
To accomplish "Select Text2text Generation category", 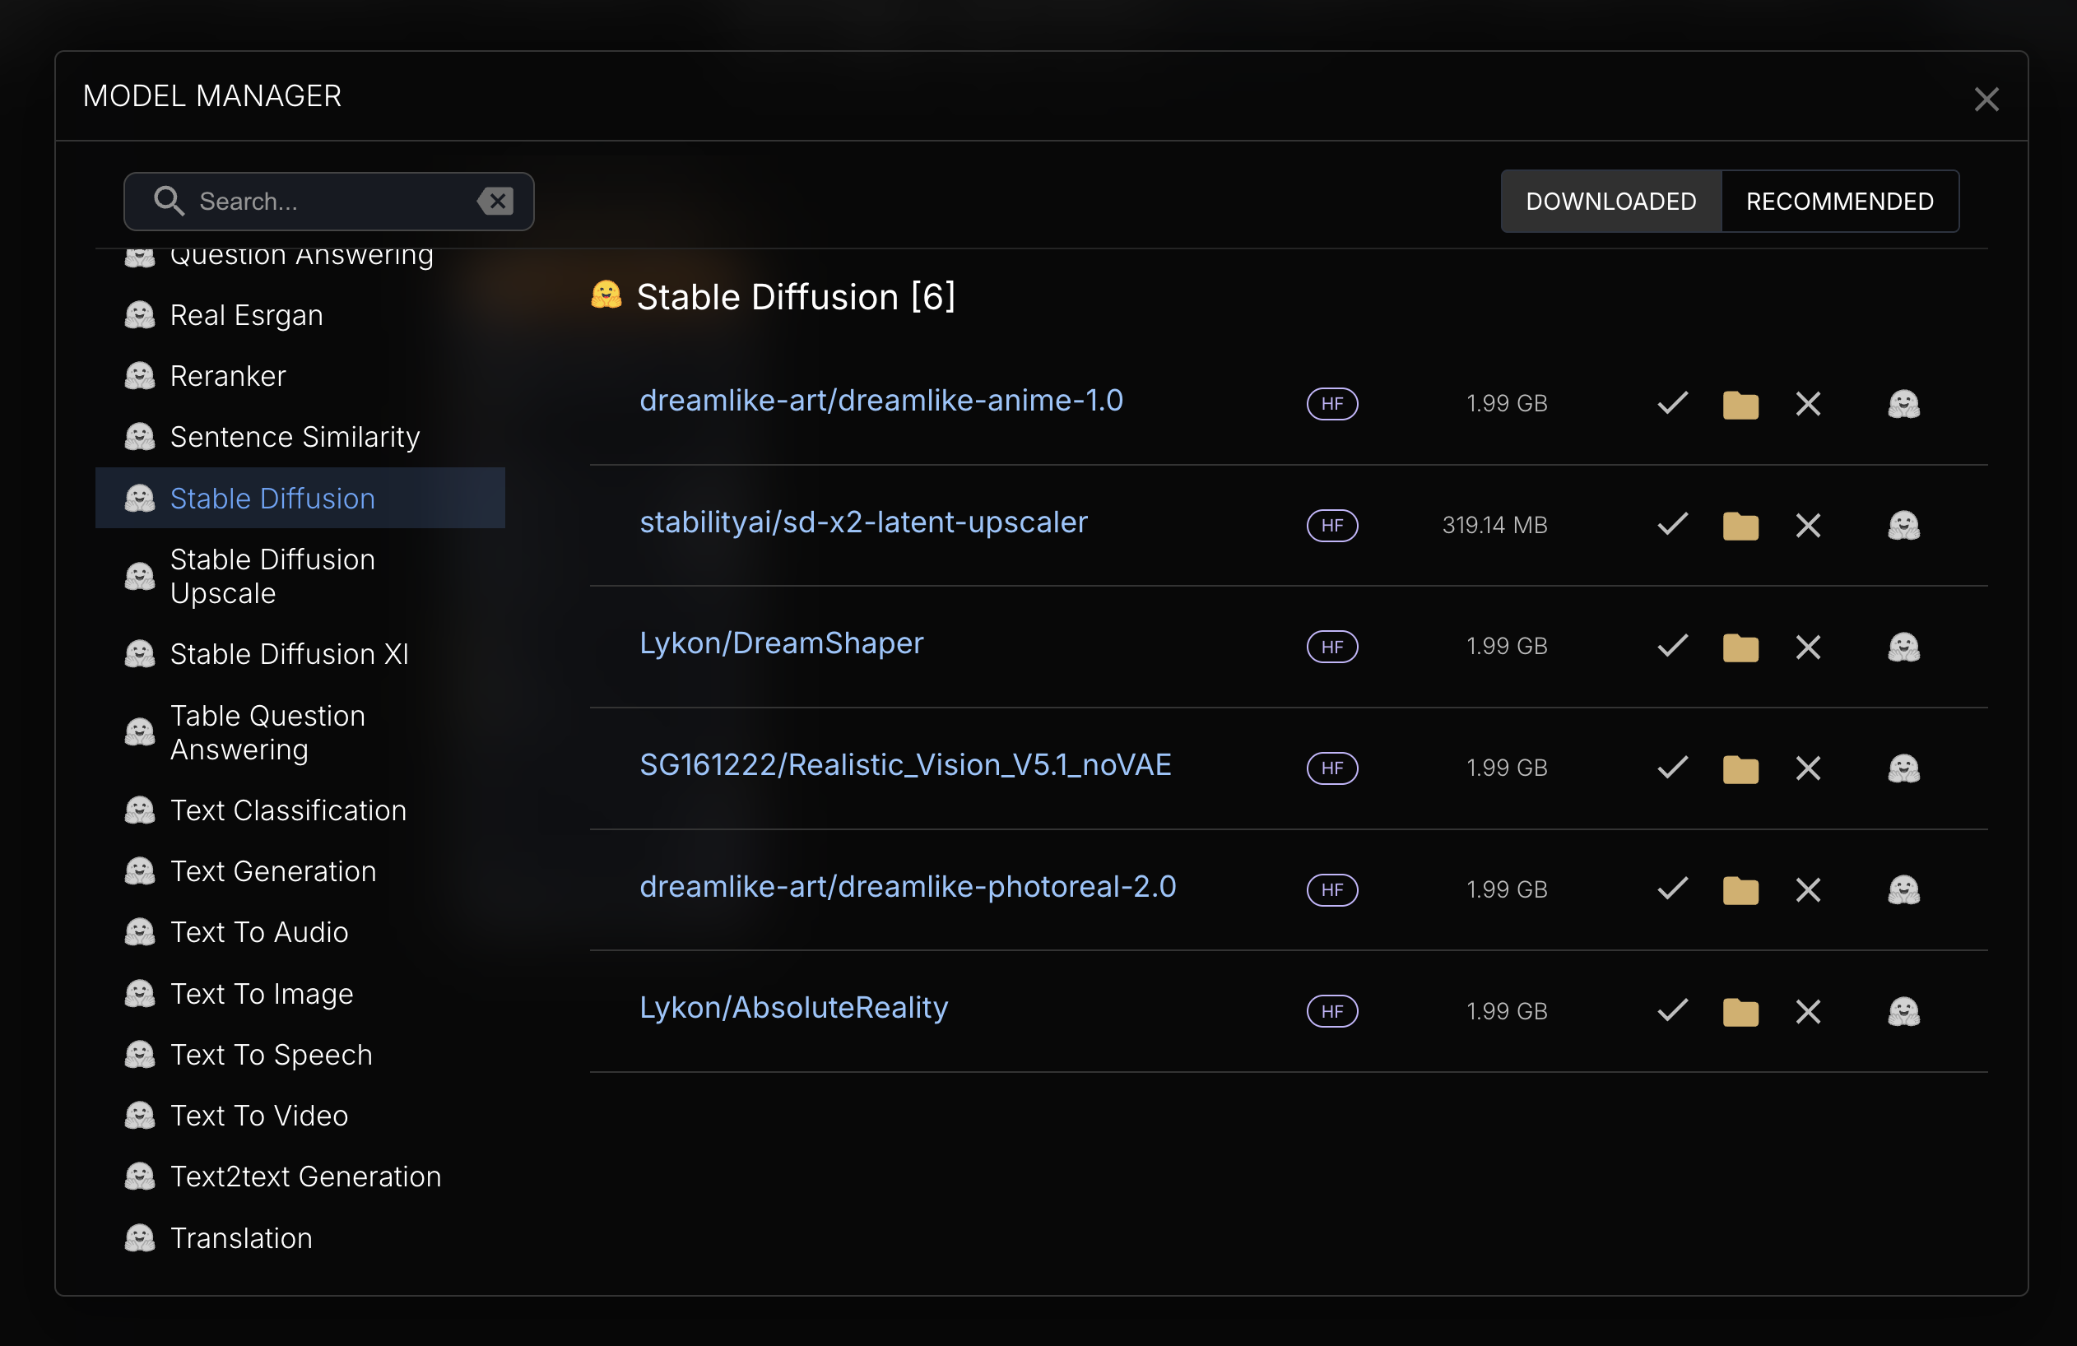I will pos(300,1177).
